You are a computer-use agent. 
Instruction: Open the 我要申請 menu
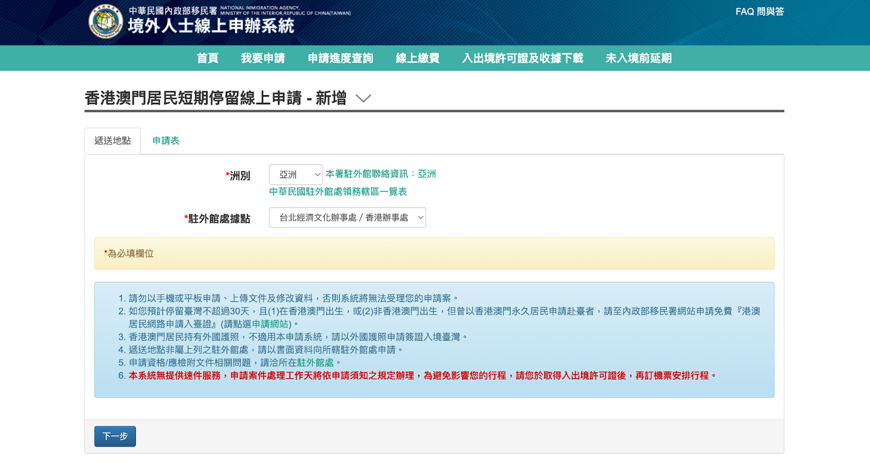point(263,58)
